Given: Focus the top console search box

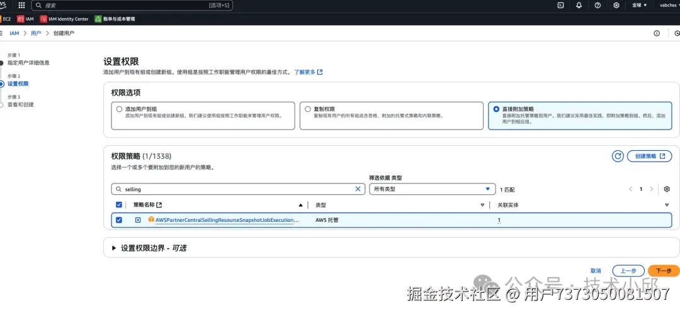Looking at the screenshot, I should 132,5.
